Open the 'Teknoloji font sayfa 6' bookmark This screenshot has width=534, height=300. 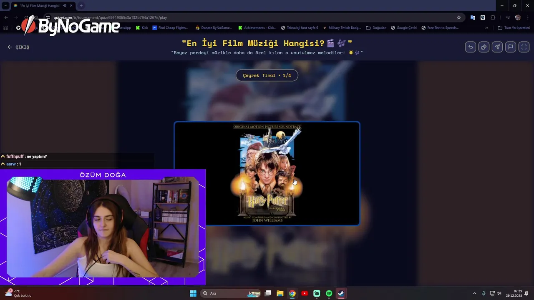click(300, 28)
